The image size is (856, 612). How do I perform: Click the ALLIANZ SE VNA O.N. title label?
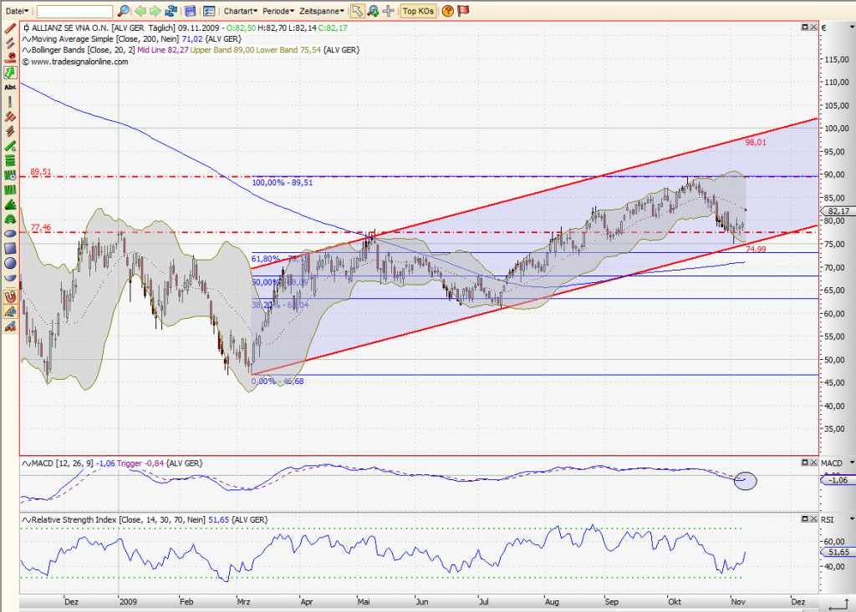point(71,28)
